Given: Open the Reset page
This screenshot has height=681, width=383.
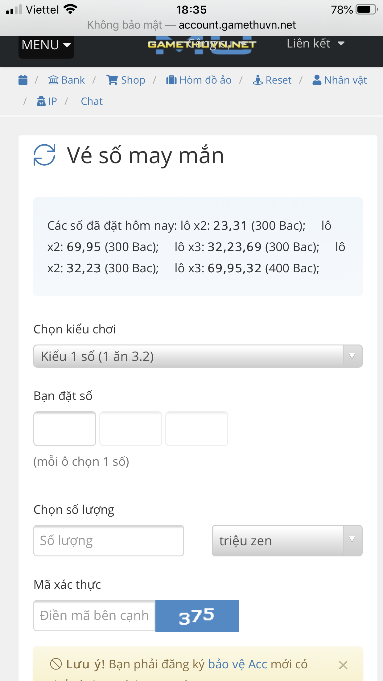Looking at the screenshot, I should (x=272, y=80).
